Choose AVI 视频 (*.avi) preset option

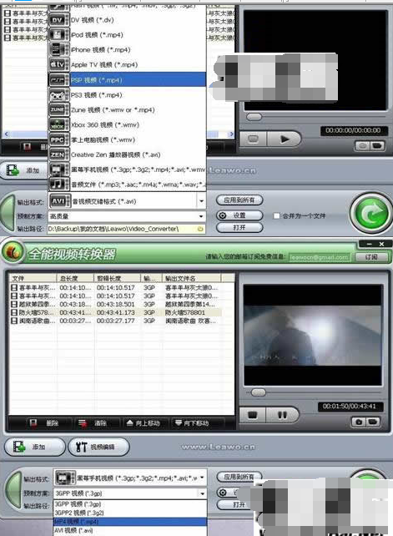click(130, 530)
